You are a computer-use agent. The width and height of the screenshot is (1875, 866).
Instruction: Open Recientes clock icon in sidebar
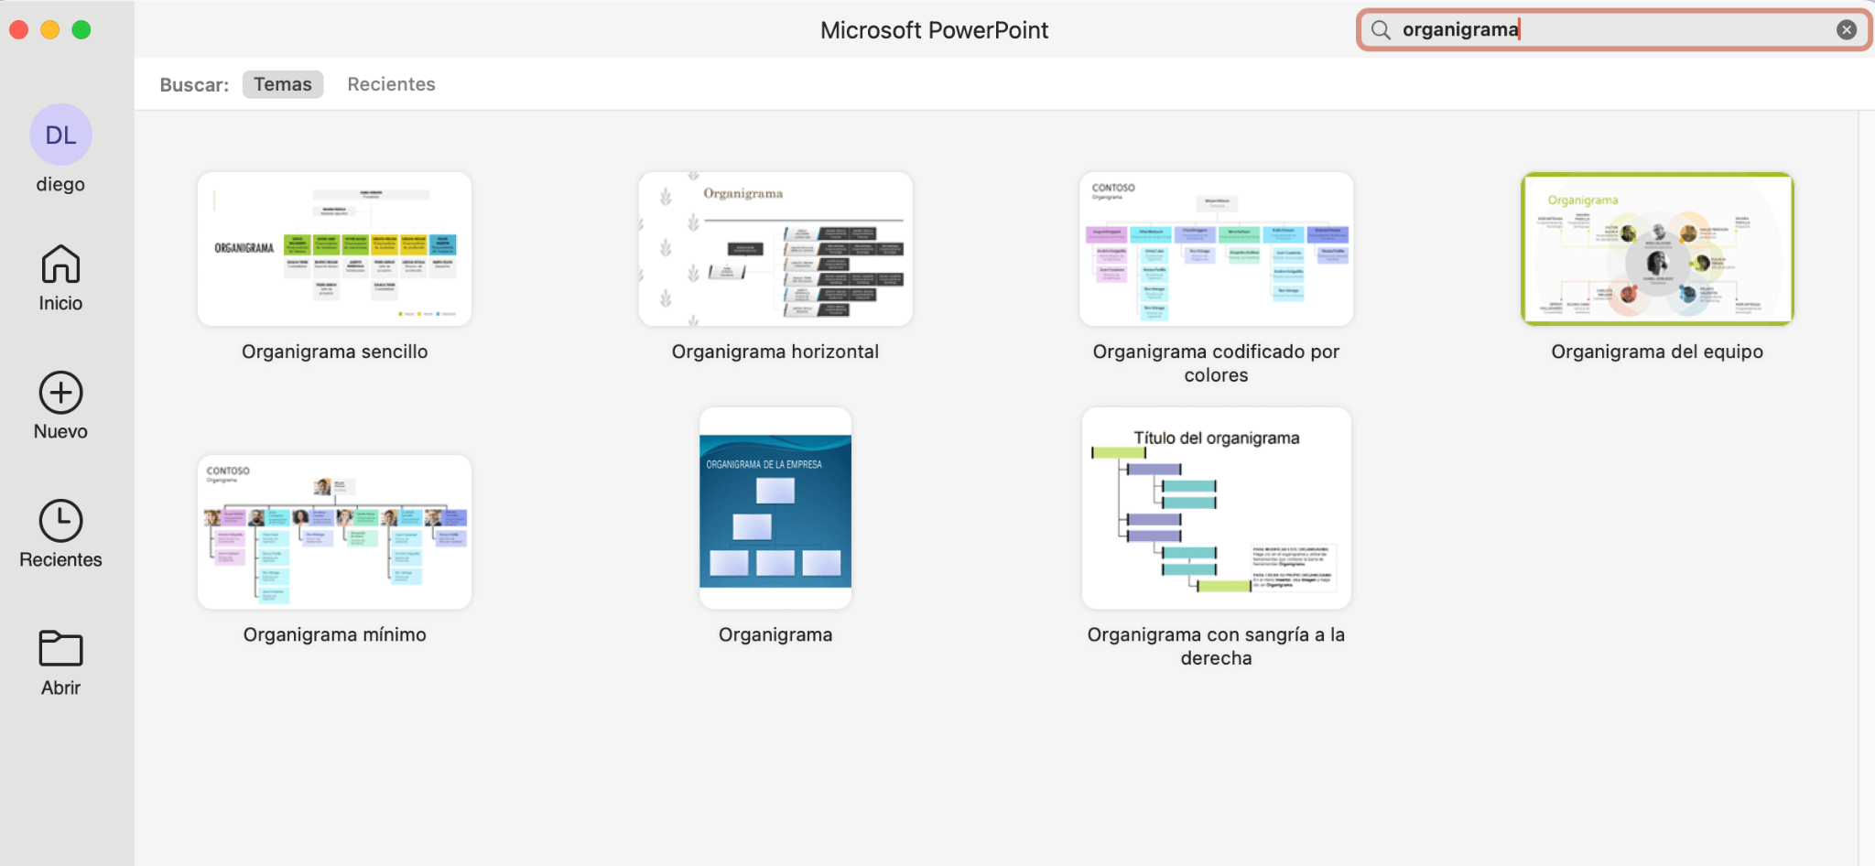60,521
